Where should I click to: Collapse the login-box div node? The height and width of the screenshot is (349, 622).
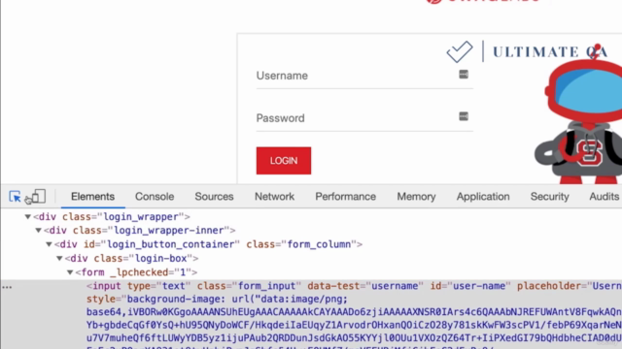click(59, 259)
